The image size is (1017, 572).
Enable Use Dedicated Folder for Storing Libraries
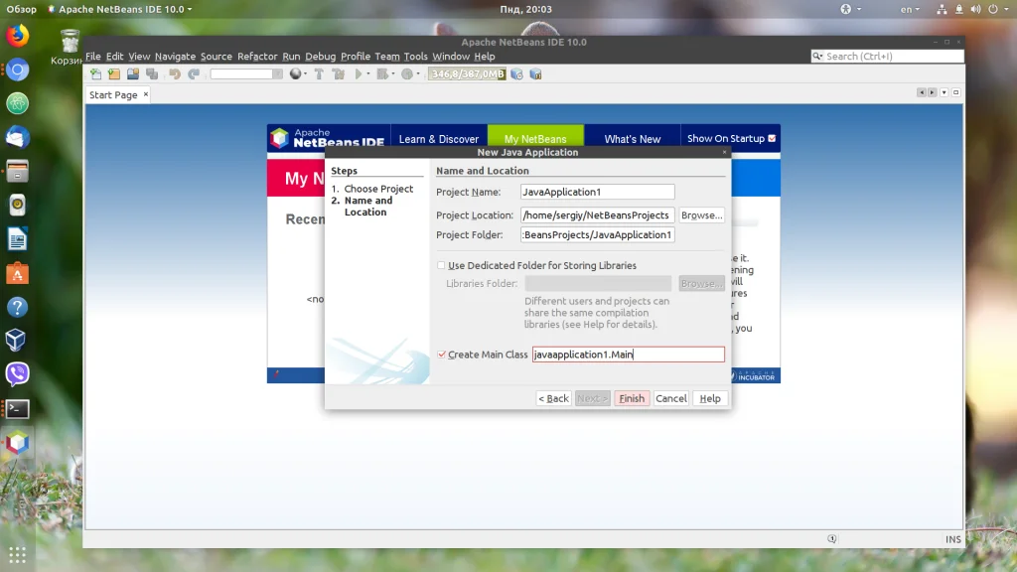click(x=441, y=265)
